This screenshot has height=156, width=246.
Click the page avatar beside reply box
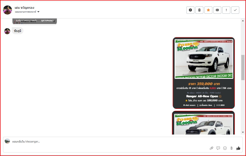click(x=7, y=141)
